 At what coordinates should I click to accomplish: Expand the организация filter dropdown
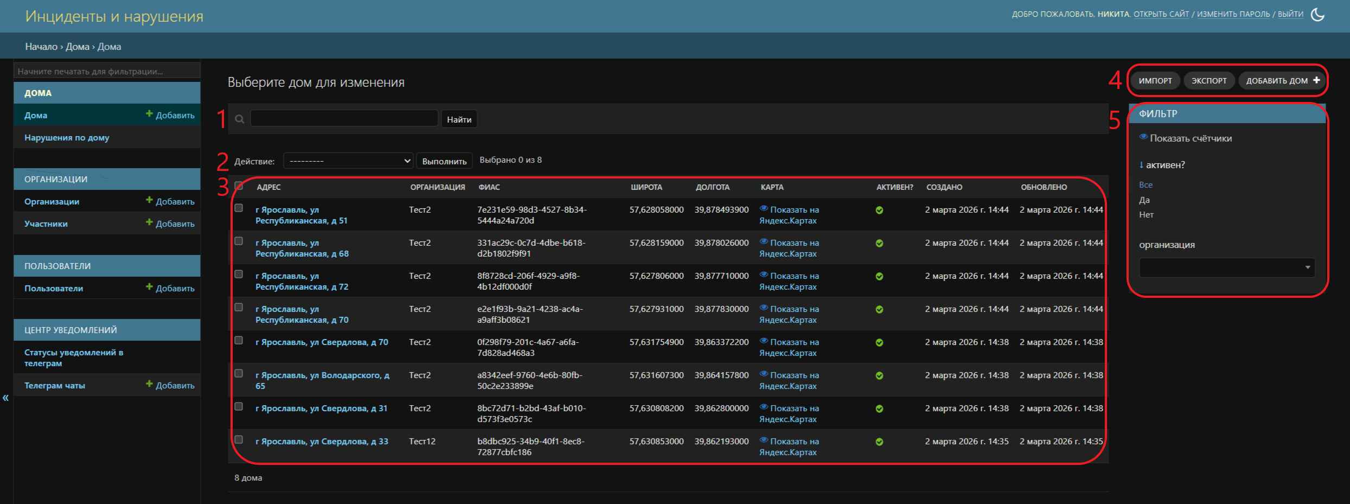(x=1226, y=267)
